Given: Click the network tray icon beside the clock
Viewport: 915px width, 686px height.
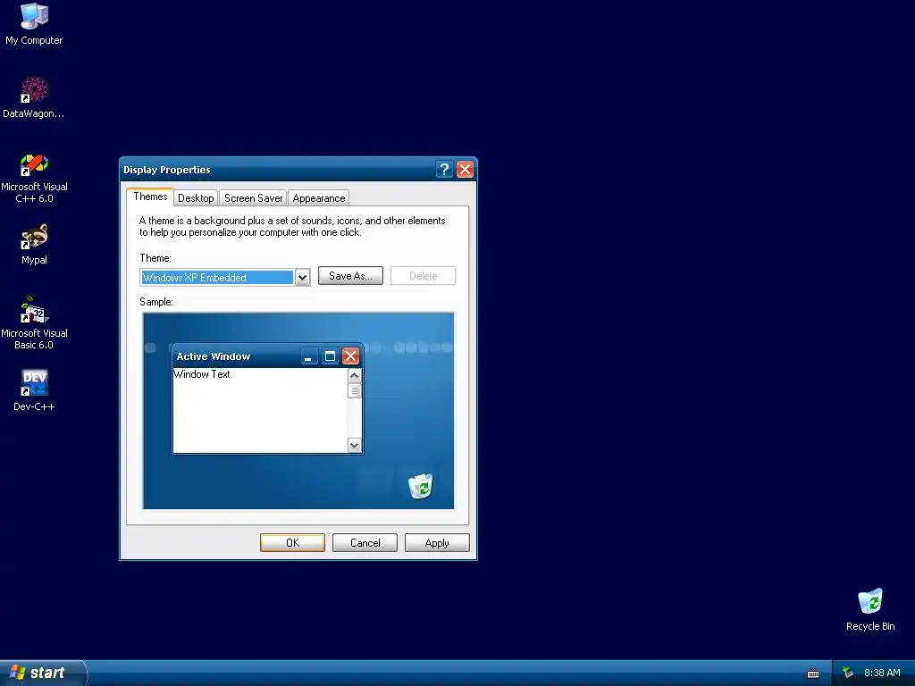Looking at the screenshot, I should pos(848,673).
